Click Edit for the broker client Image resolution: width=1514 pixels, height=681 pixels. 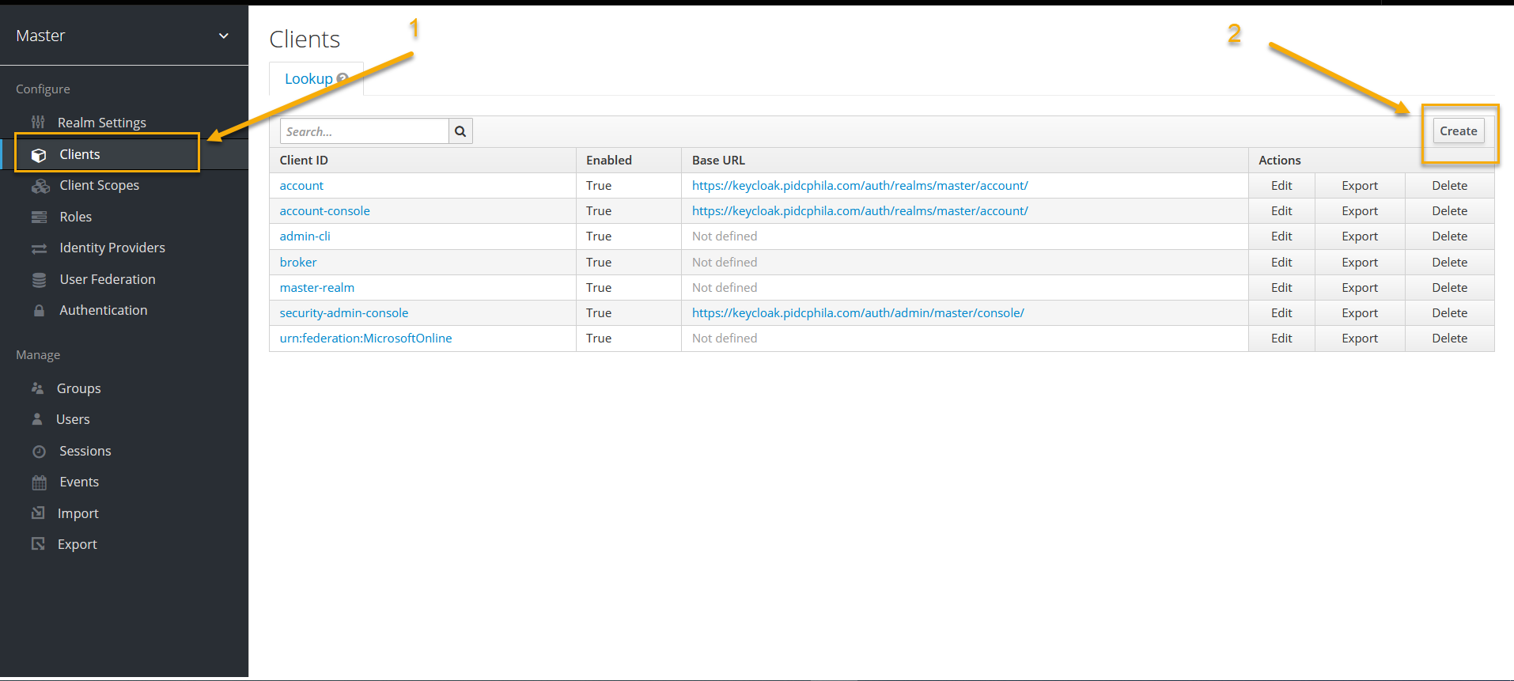click(1281, 263)
